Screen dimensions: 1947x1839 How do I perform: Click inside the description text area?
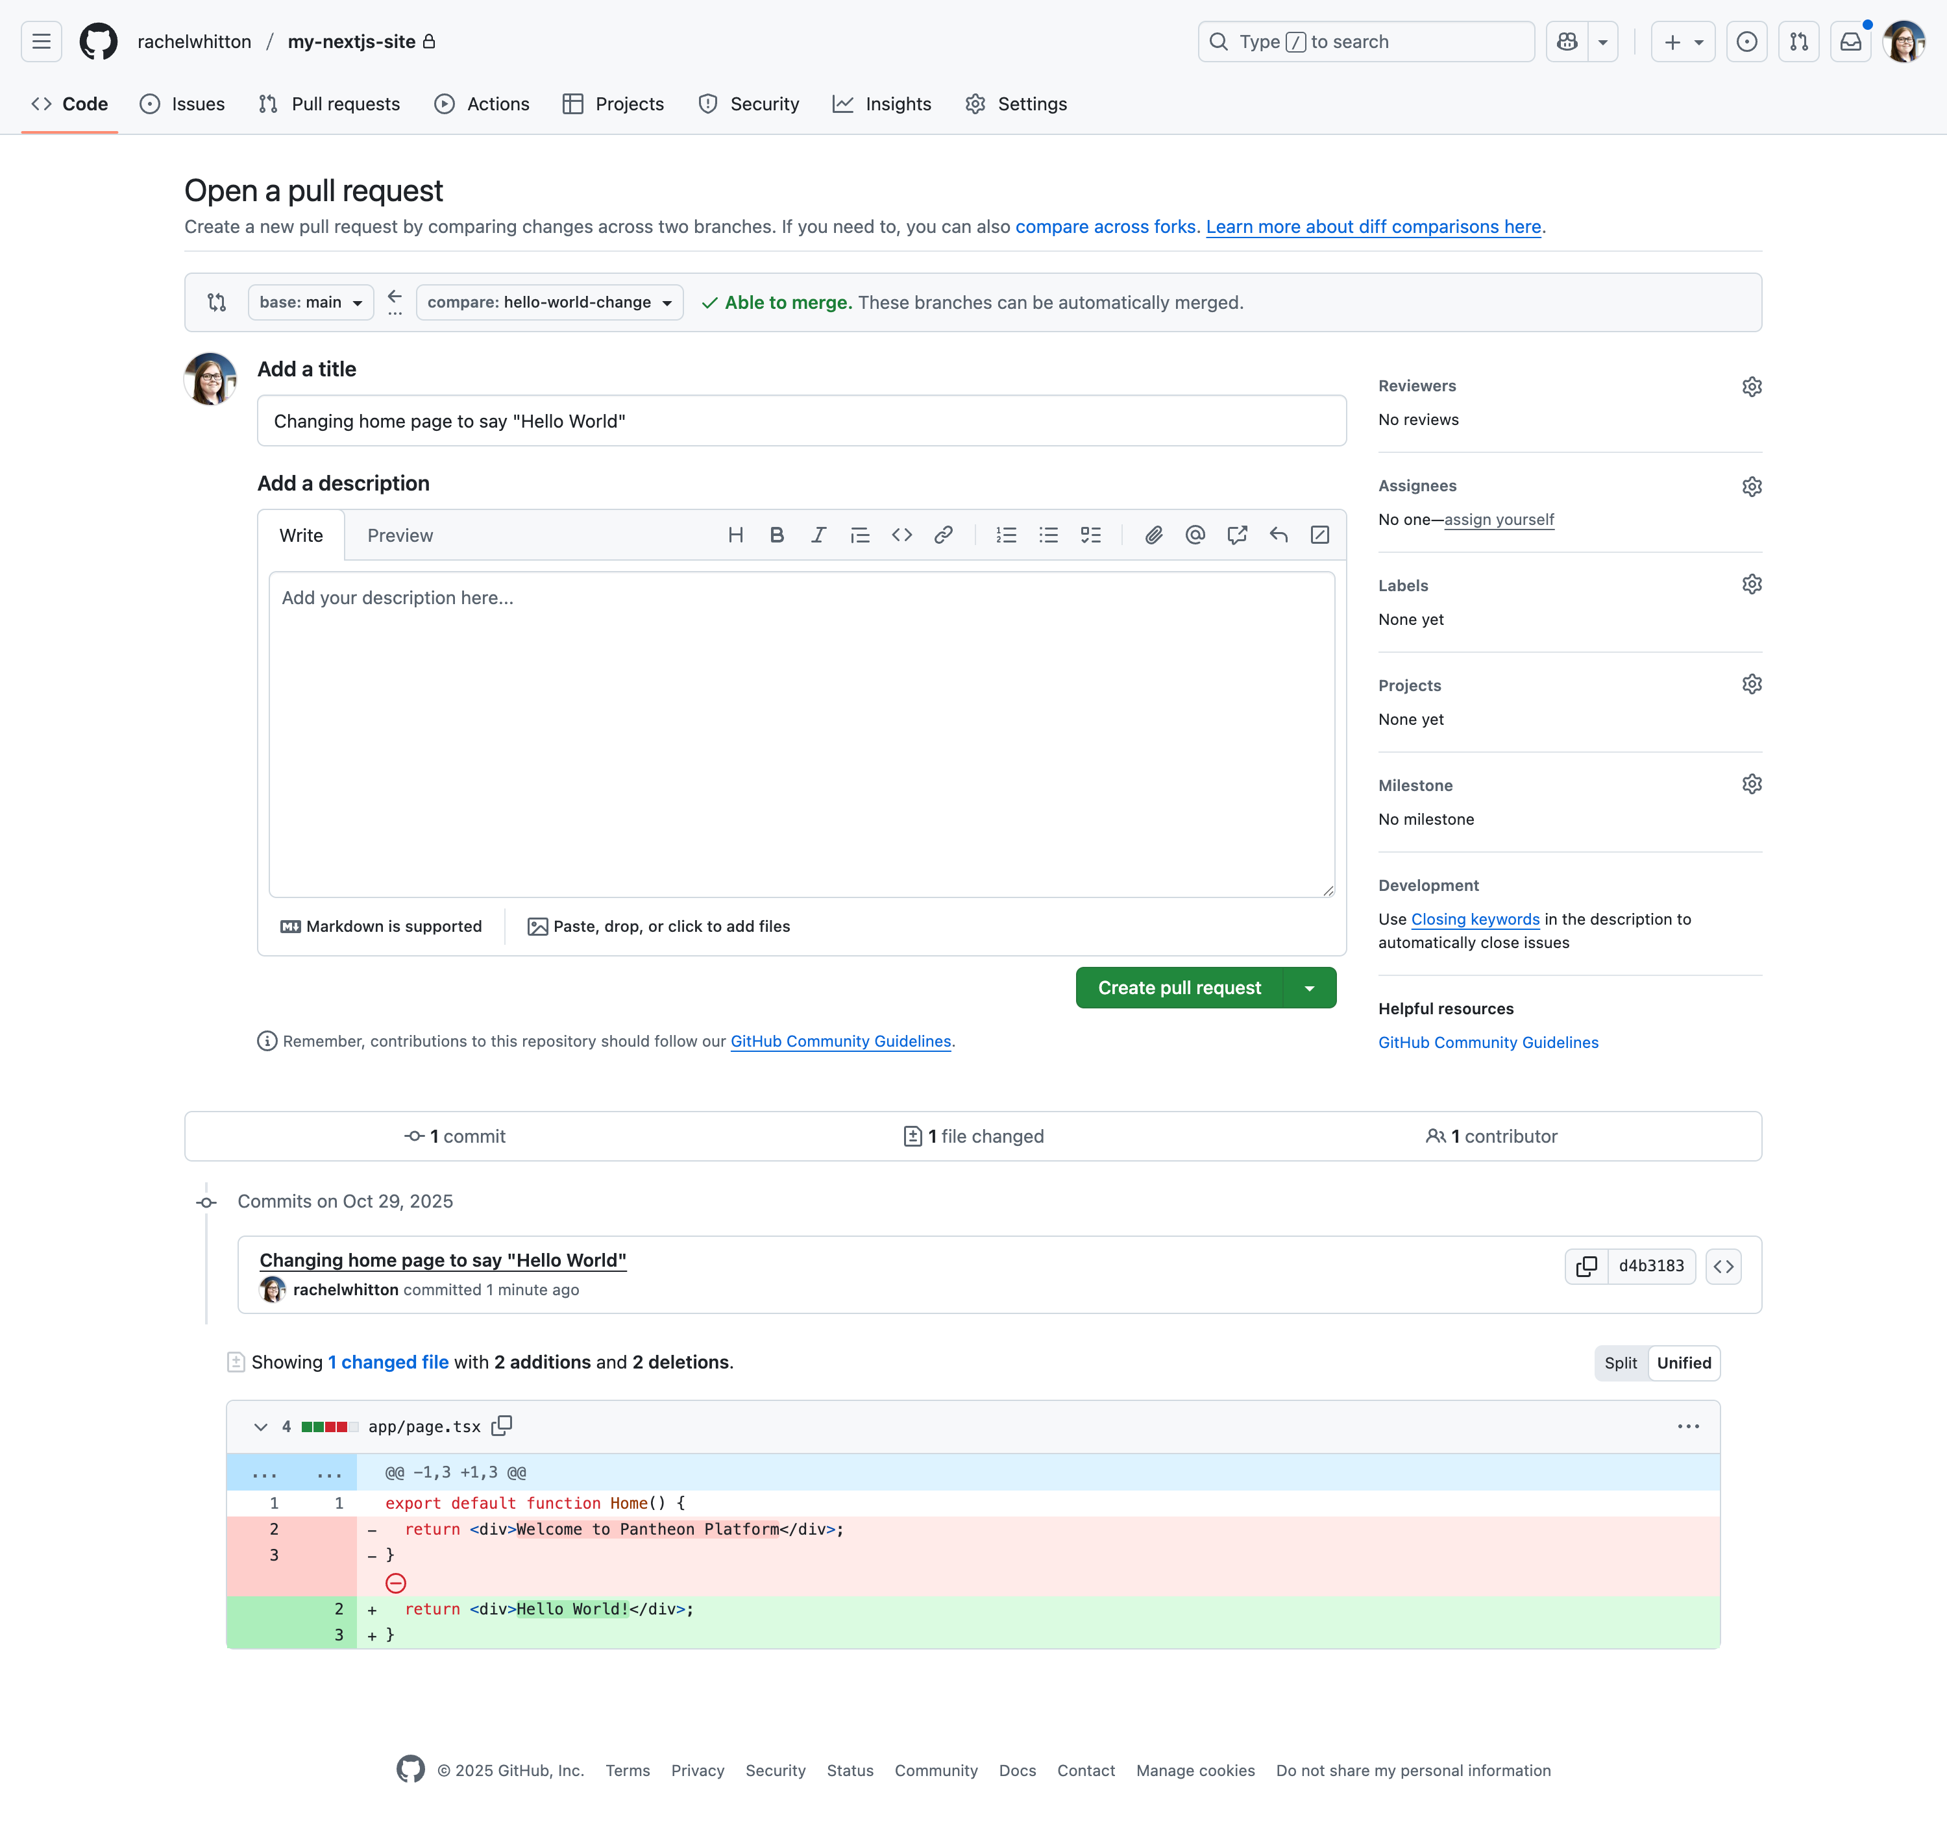[x=801, y=735]
